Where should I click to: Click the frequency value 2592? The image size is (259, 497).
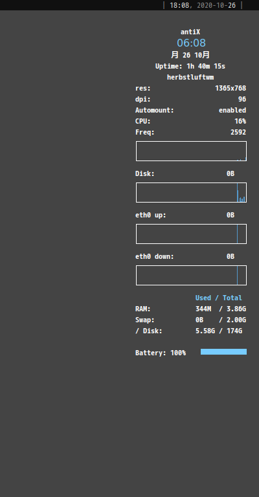point(238,132)
